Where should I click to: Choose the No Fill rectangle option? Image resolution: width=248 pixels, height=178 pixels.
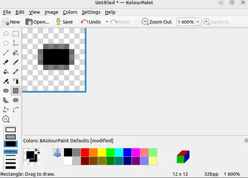click(11, 130)
